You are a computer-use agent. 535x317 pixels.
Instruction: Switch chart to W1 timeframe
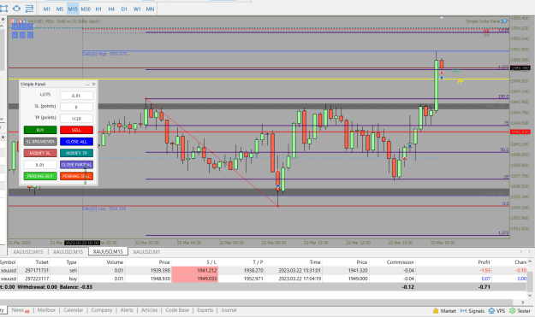[x=137, y=9]
